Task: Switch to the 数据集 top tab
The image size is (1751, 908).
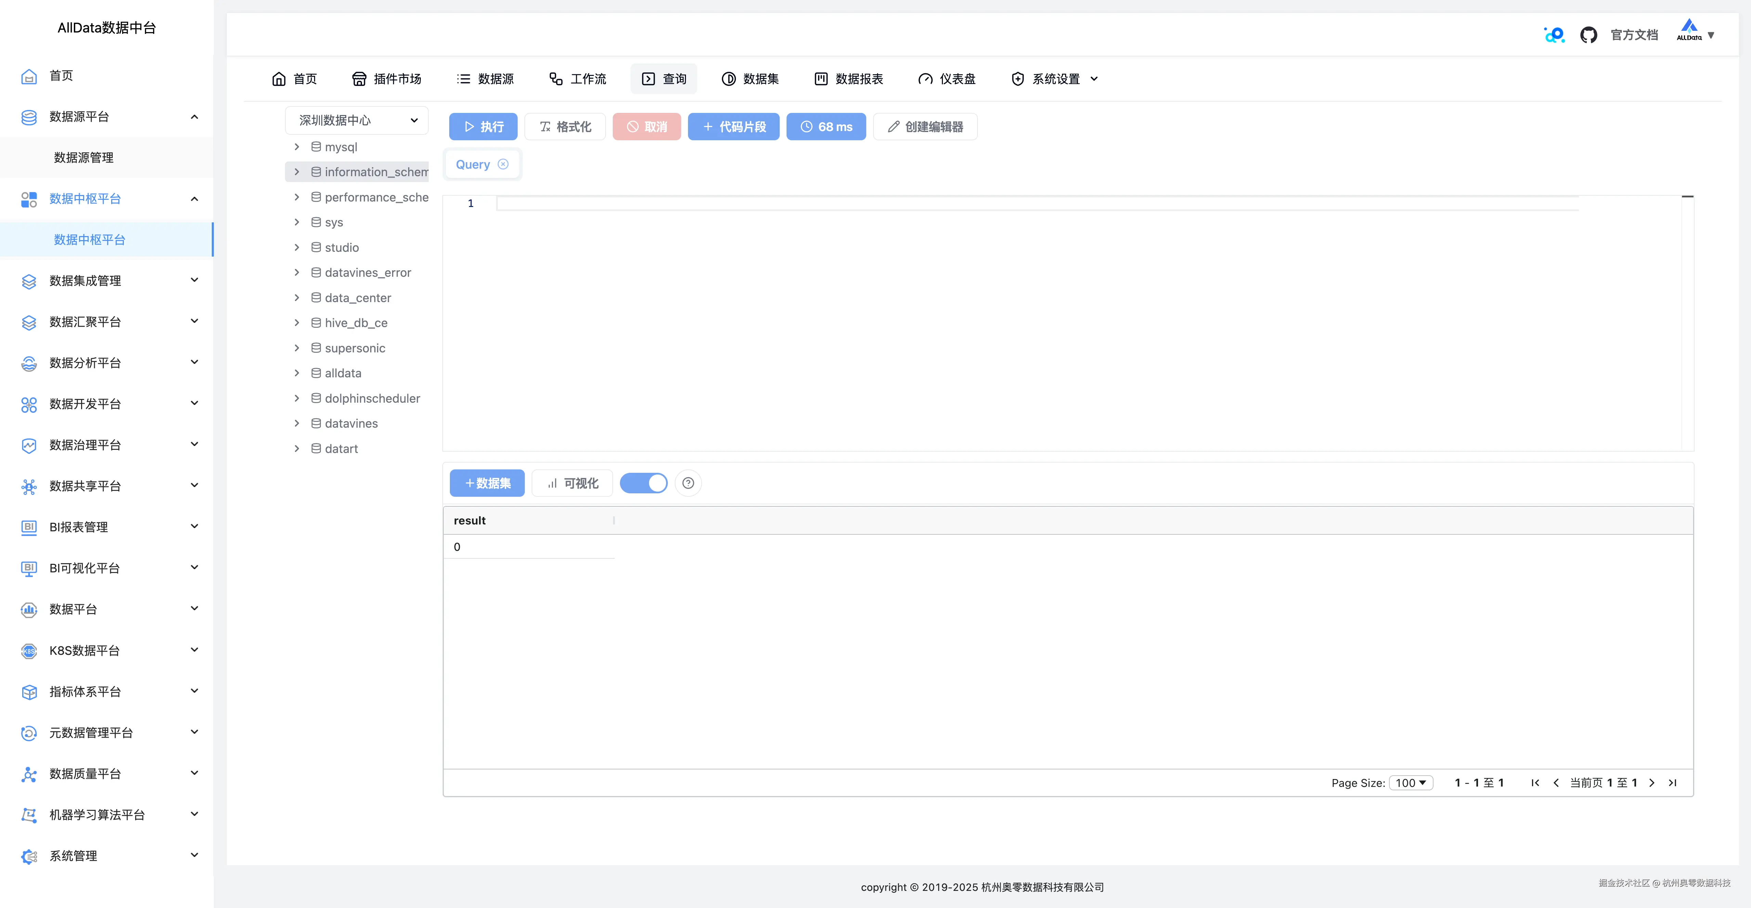Action: pyautogui.click(x=750, y=79)
